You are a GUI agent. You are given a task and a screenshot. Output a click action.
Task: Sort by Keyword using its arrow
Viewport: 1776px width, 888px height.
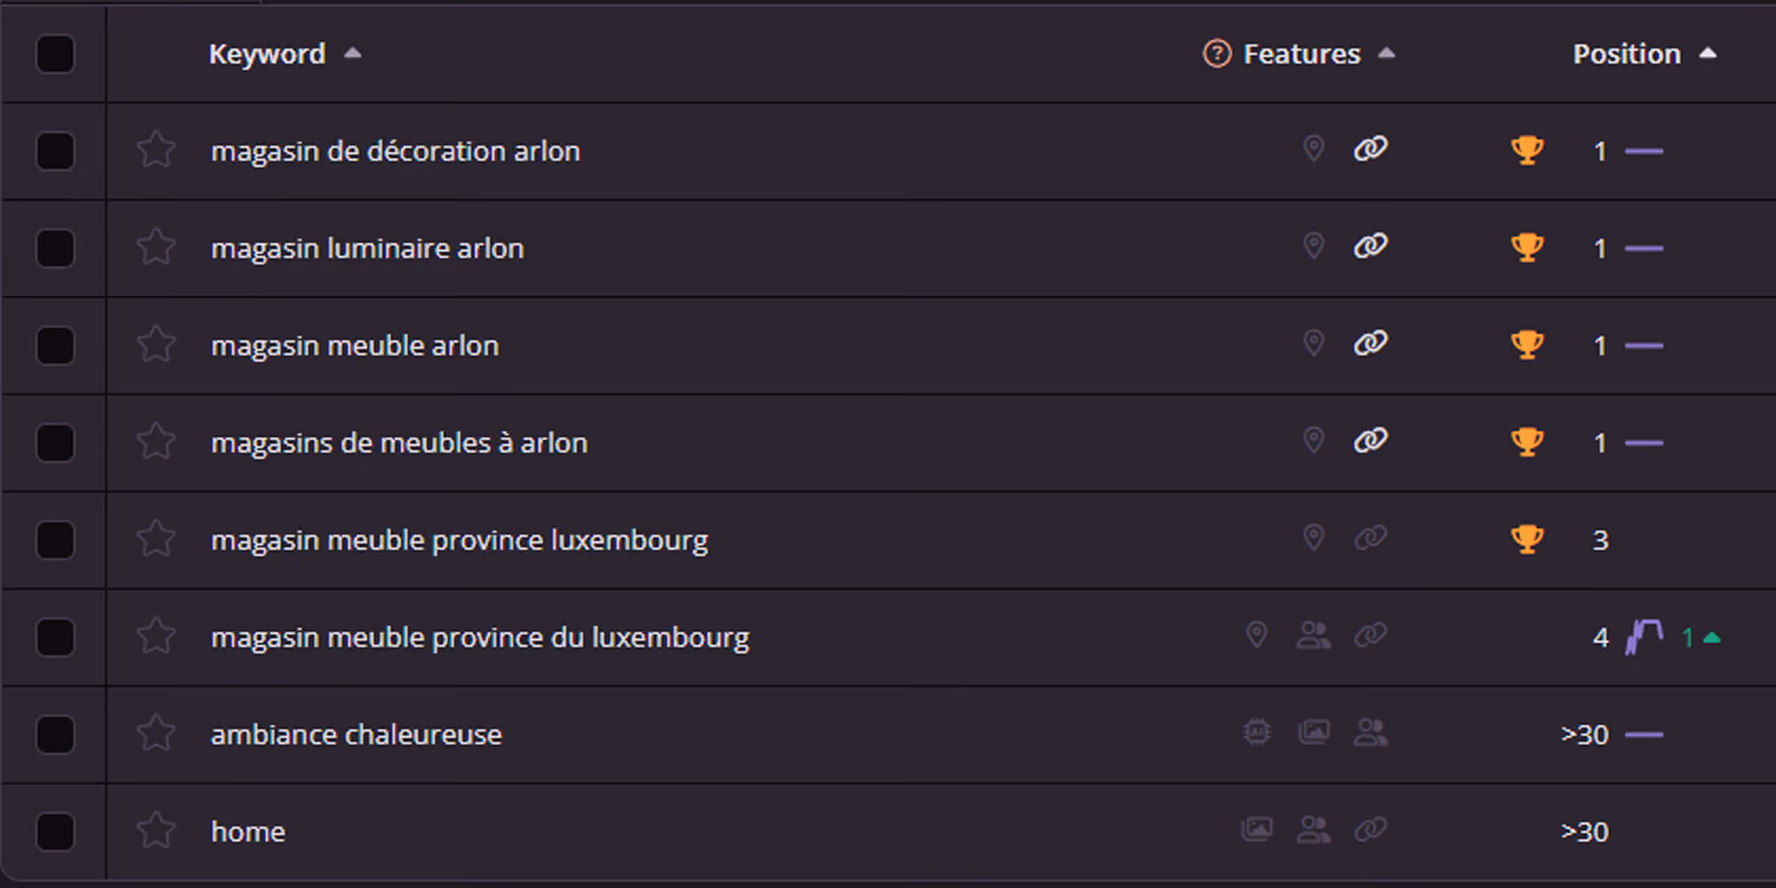353,53
